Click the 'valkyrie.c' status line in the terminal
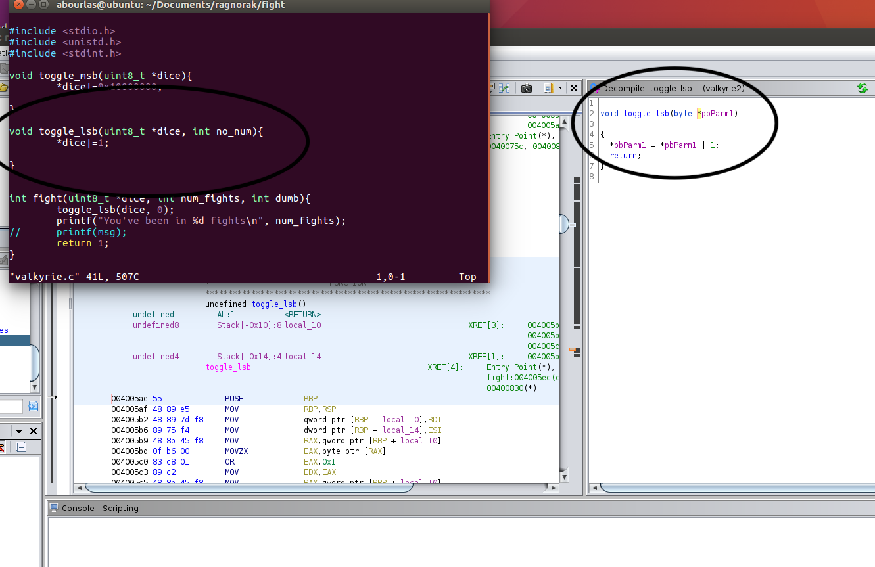The image size is (875, 567). [x=74, y=277]
